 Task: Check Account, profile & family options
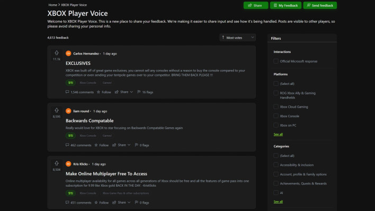click(276, 174)
